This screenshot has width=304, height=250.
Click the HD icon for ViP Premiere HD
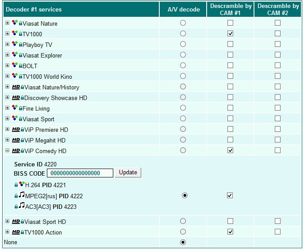click(16, 129)
